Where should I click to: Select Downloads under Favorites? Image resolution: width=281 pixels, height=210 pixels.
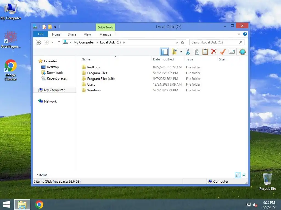[55, 73]
